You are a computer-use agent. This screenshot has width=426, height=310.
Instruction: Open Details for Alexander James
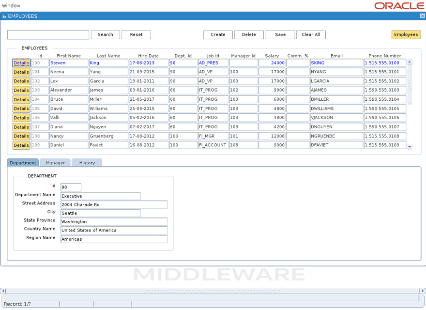[21, 90]
